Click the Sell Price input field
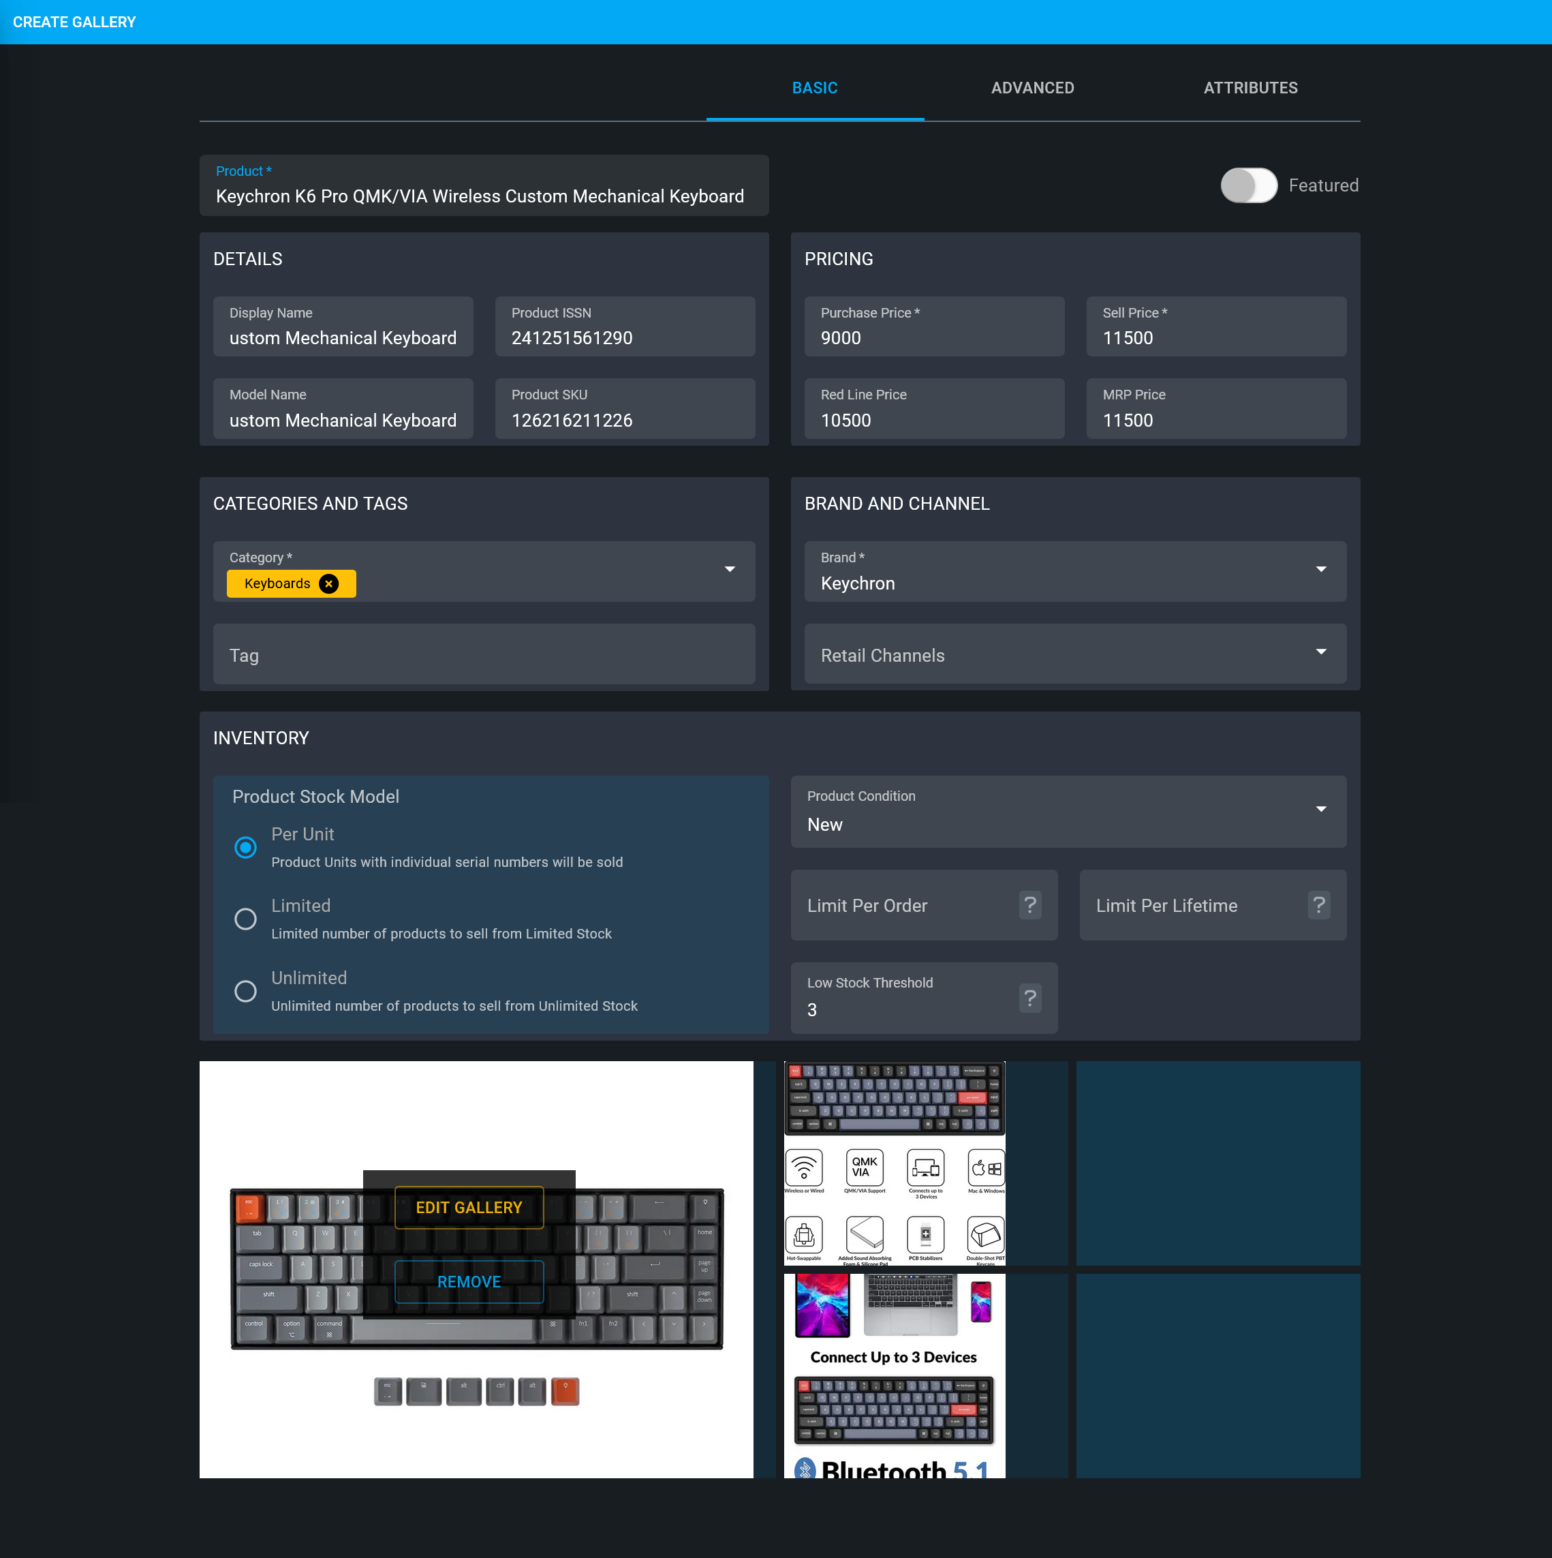Screen dimensions: 1552x1558 [1215, 338]
